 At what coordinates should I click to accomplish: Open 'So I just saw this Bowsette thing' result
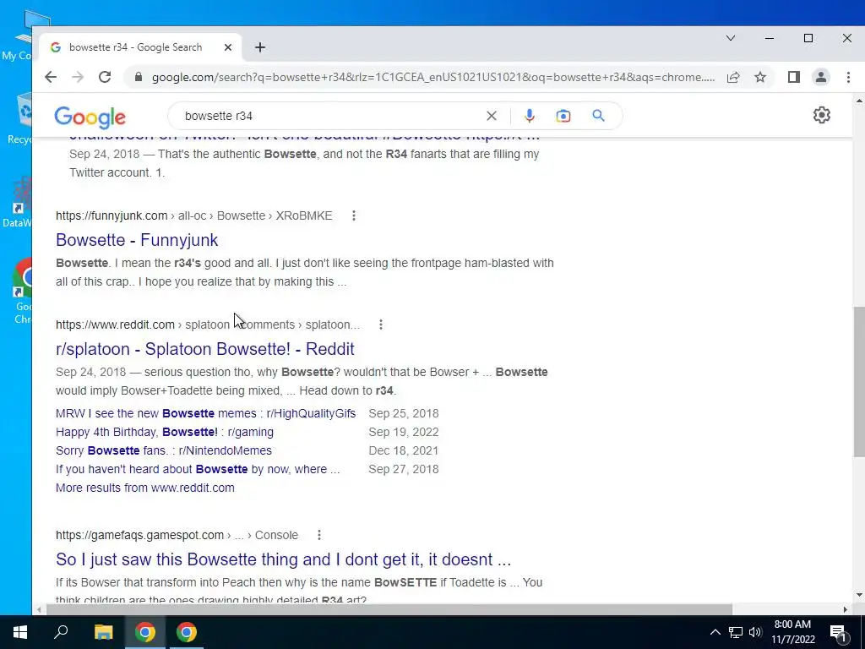coord(283,559)
